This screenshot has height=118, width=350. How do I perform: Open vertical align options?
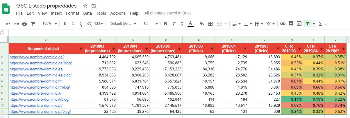coord(248,24)
